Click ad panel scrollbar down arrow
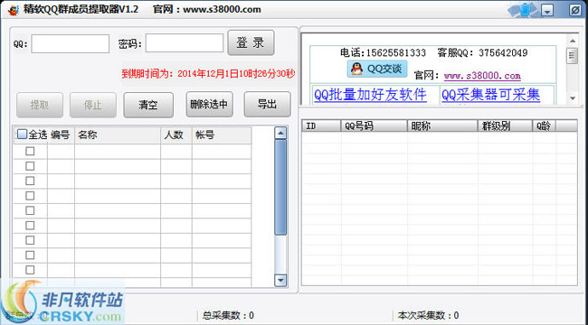 [x=573, y=98]
